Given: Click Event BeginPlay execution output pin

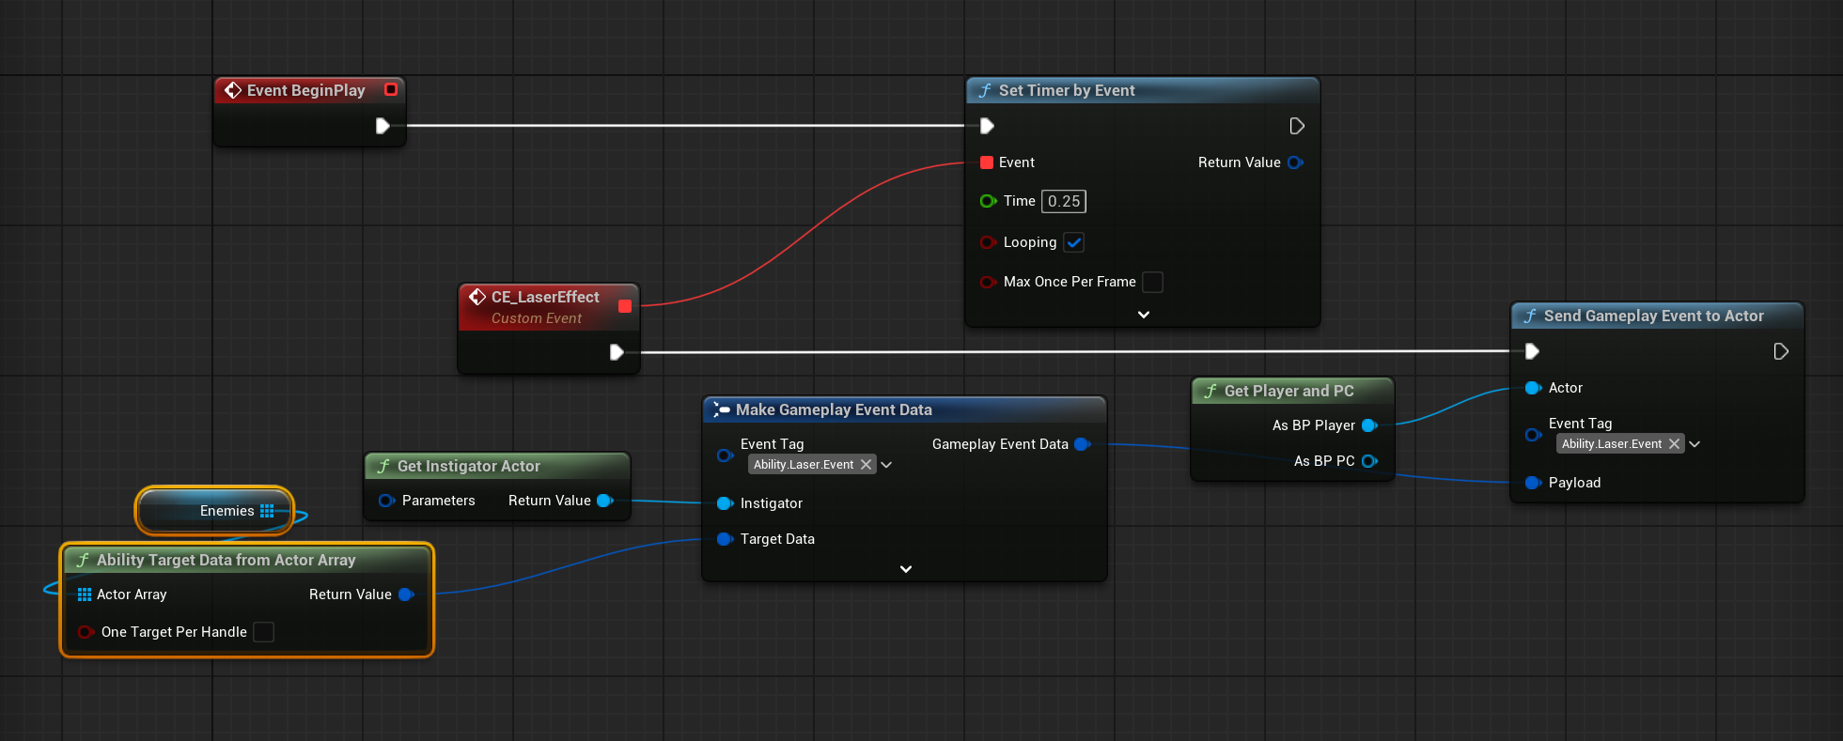Looking at the screenshot, I should tap(383, 126).
